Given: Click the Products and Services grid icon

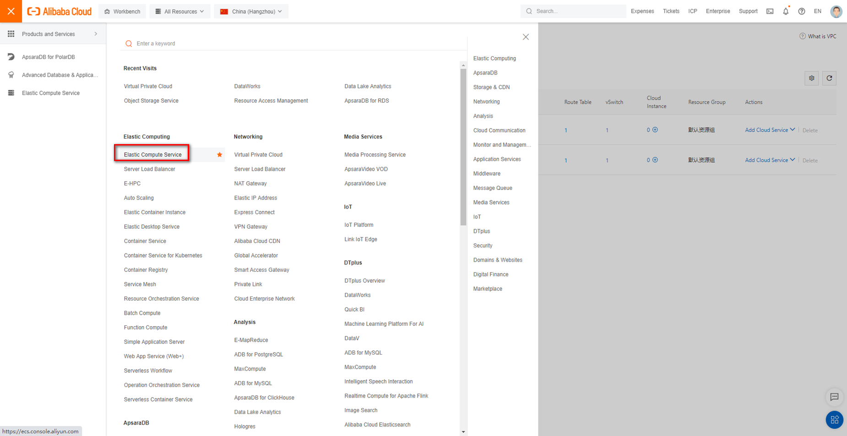Looking at the screenshot, I should coord(11,34).
